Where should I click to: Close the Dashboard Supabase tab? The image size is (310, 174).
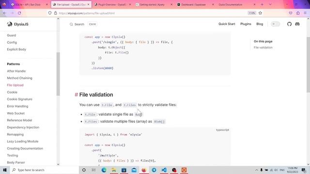coord(213,4)
